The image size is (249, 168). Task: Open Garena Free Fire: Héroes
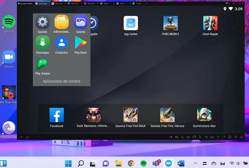point(167,117)
